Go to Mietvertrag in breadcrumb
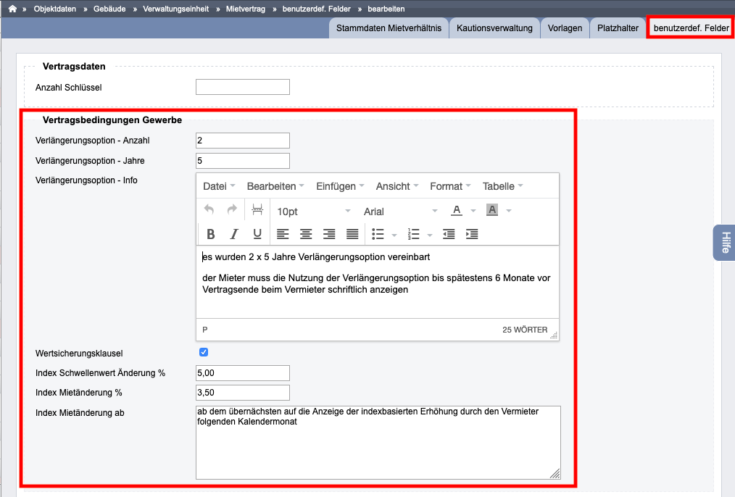 tap(246, 9)
